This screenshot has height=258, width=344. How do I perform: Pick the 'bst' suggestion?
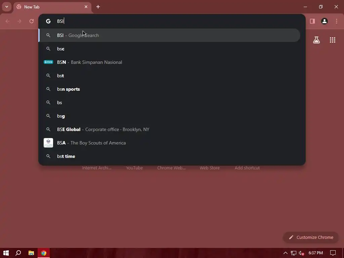169,76
